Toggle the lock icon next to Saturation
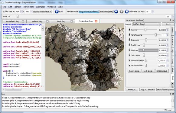The height and width of the screenshot is (113, 176). click(129, 55)
